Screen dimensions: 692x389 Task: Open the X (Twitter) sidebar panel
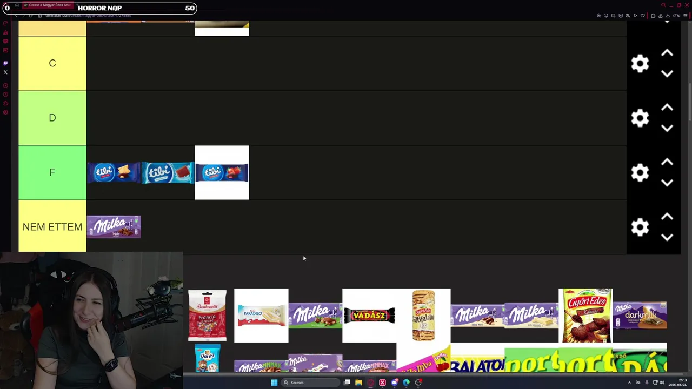tap(5, 72)
